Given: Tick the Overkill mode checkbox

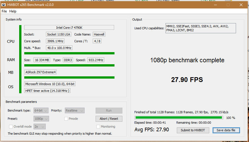Looking at the screenshot, I should point(11,127).
